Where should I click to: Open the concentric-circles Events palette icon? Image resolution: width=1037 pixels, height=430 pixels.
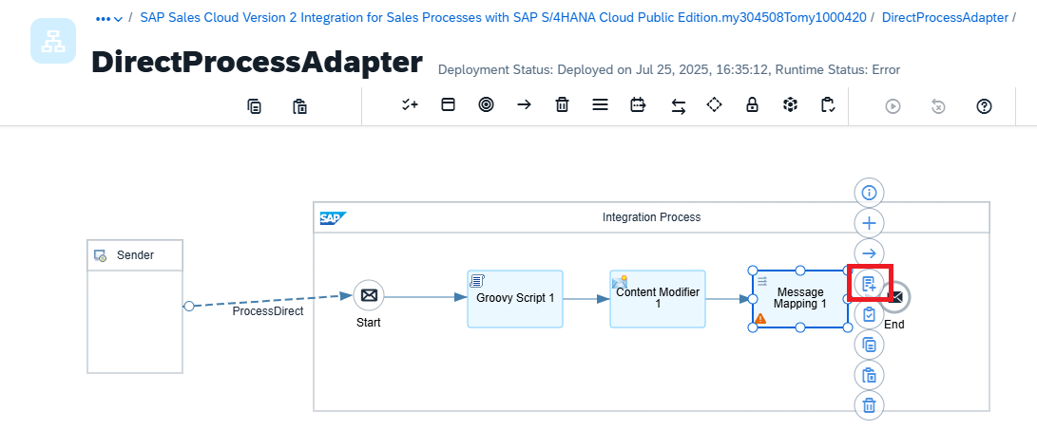tap(486, 105)
